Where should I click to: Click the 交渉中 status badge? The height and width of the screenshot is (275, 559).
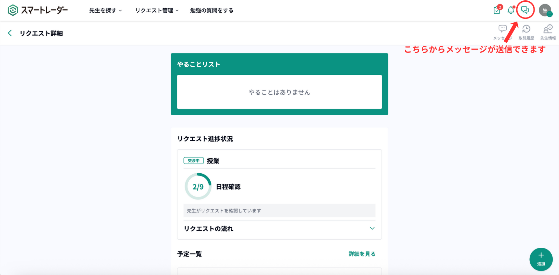(194, 161)
